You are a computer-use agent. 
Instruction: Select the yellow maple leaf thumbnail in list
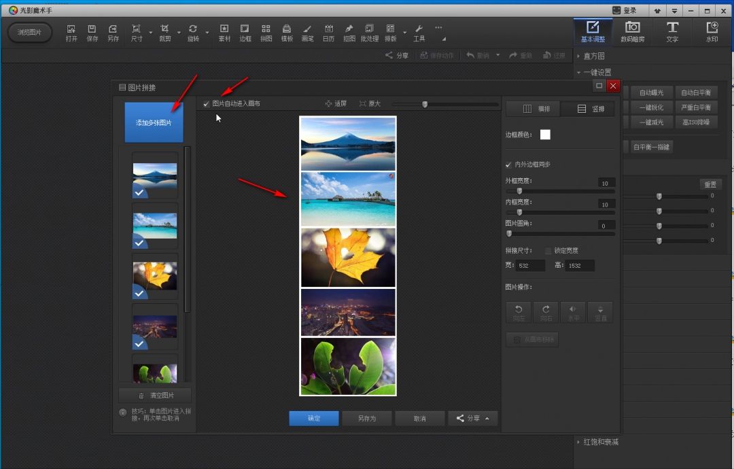click(155, 275)
